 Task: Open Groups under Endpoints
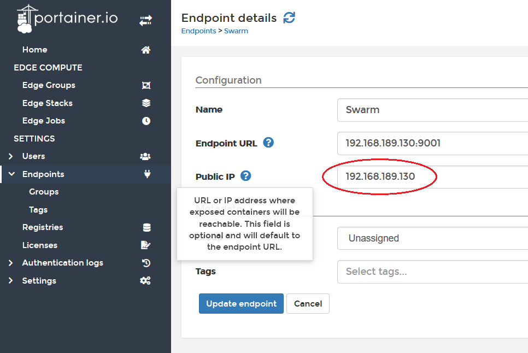[x=44, y=192]
